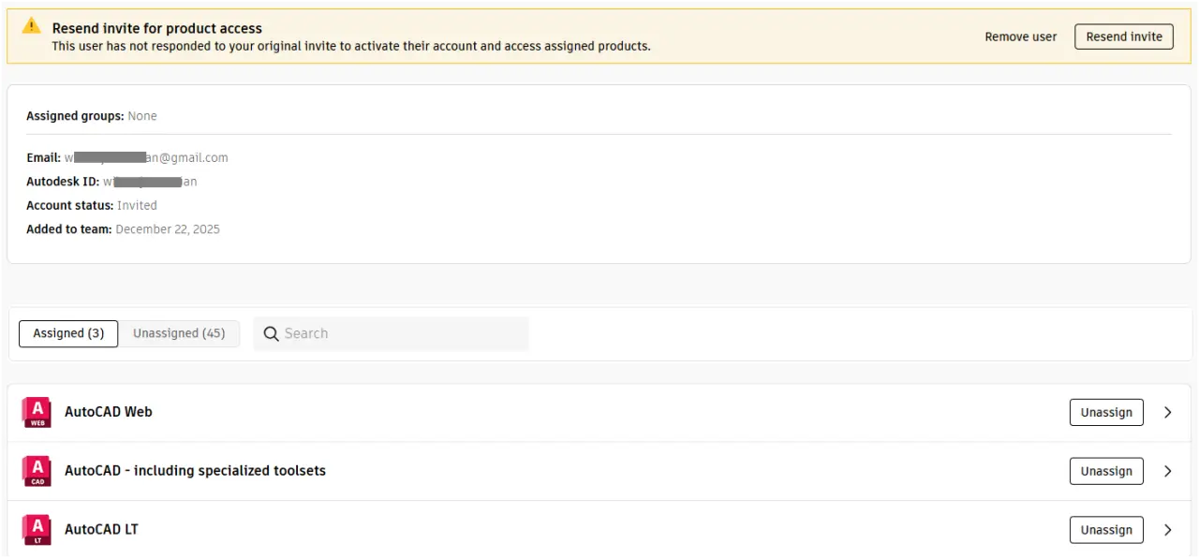Image resolution: width=1199 pixels, height=558 pixels.
Task: Click the Autodesk ID value
Action: pos(150,182)
